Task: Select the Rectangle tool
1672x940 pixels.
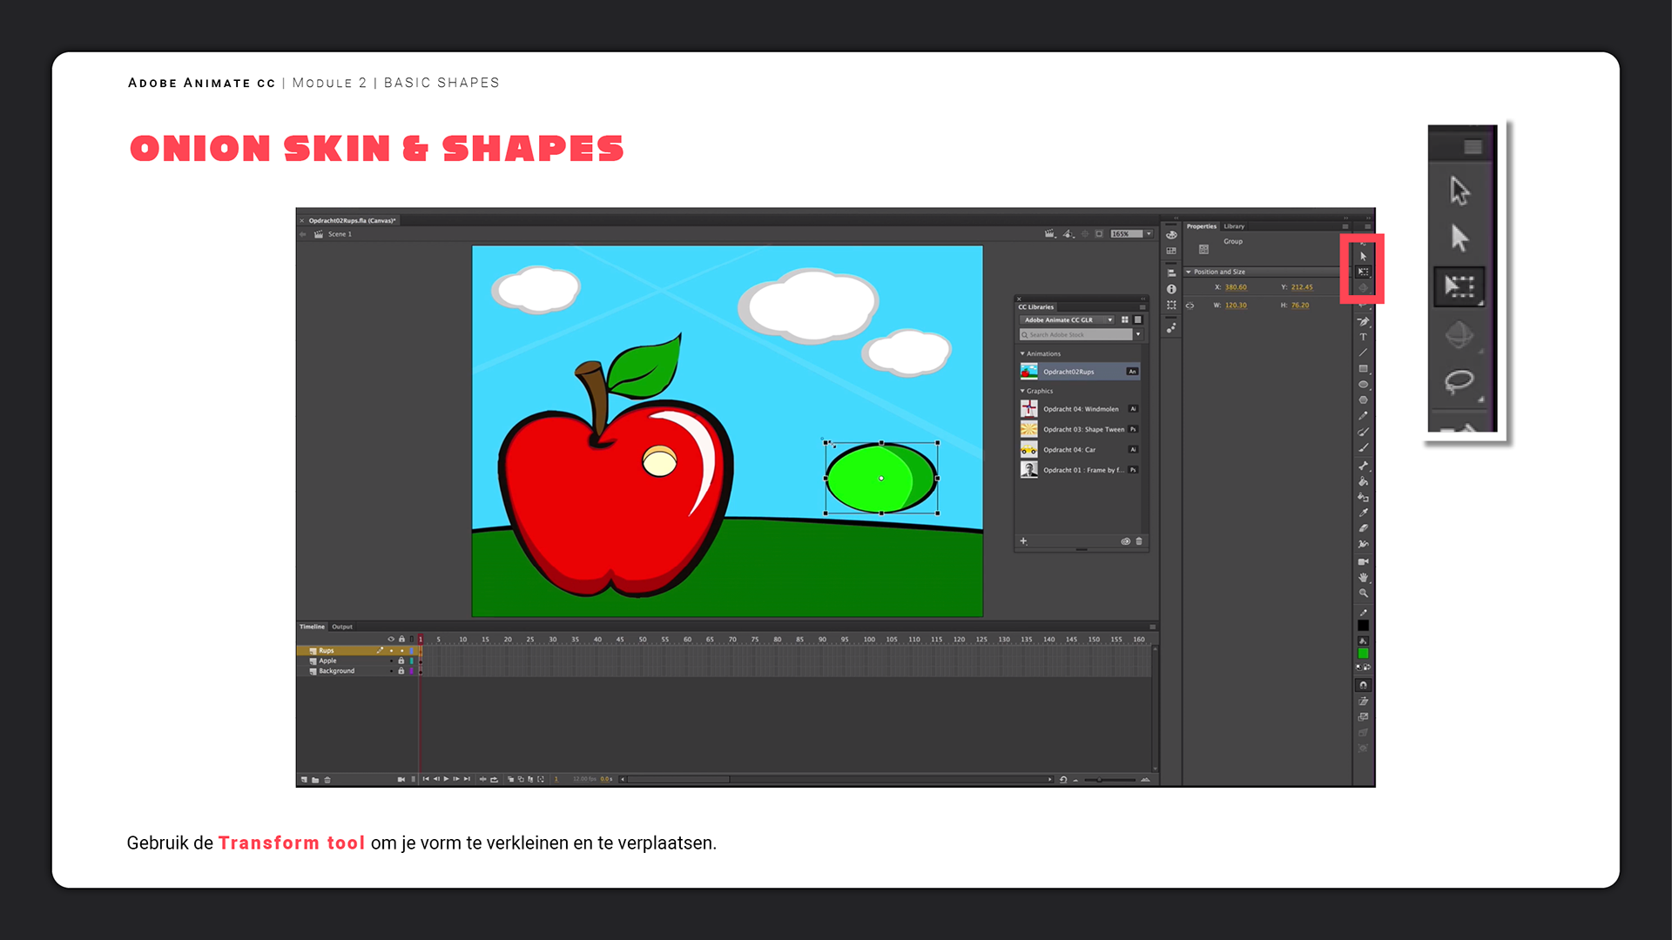Action: [1363, 369]
